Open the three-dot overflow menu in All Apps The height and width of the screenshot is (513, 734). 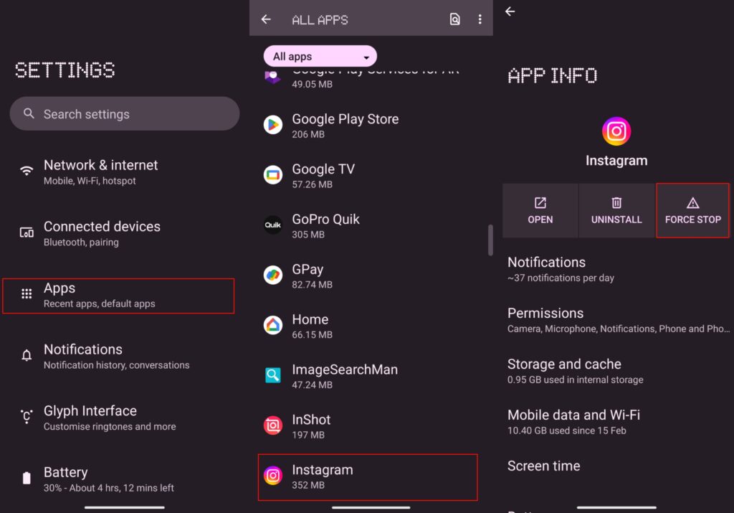point(480,19)
